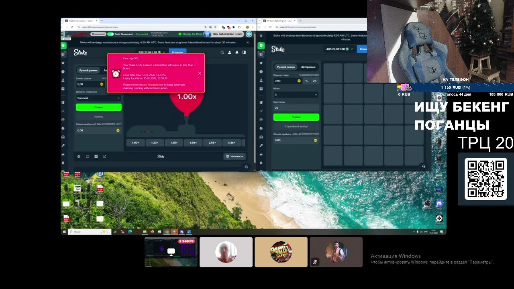
Task: Follow the our Telegram bot link
Action: 153,85
